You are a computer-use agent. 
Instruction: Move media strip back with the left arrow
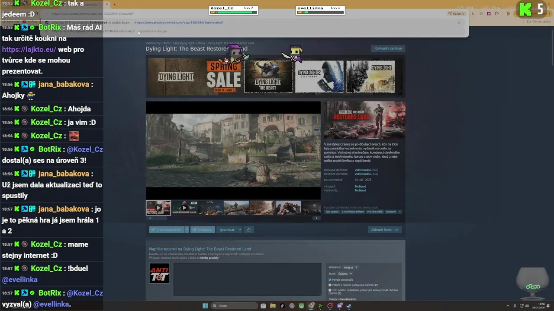[150, 218]
